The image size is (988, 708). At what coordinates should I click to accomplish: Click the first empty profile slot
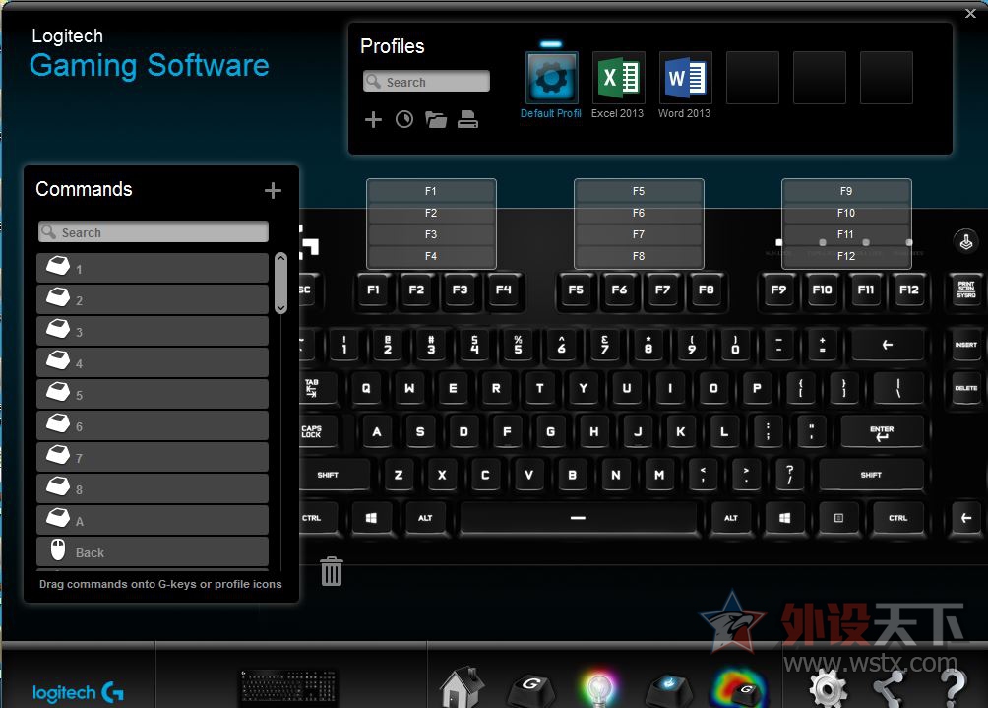pyautogui.click(x=753, y=78)
